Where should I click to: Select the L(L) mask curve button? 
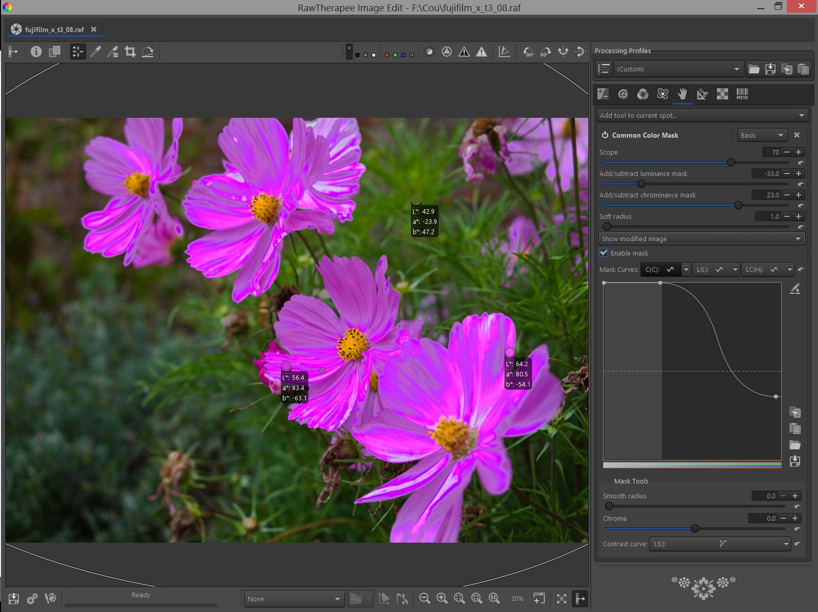coord(712,269)
